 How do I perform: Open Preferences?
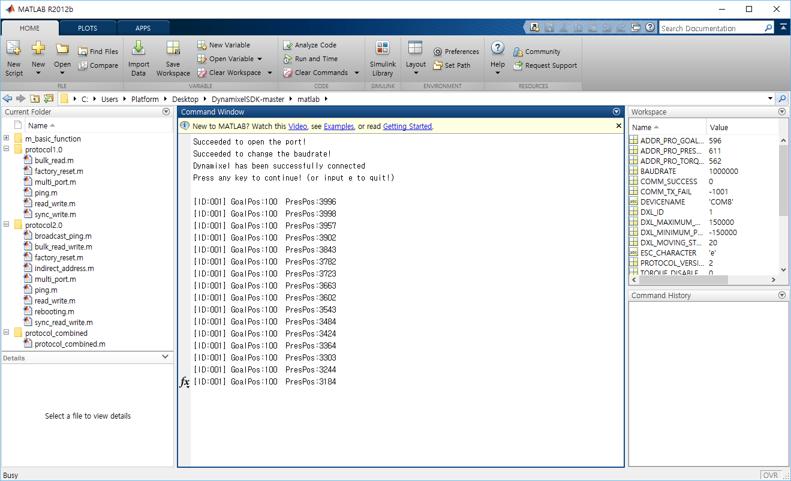(x=456, y=52)
